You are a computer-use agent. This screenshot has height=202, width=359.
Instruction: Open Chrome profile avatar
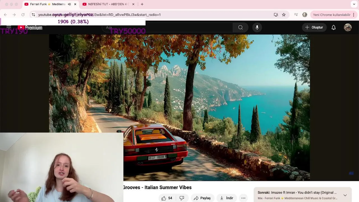pos(305,15)
